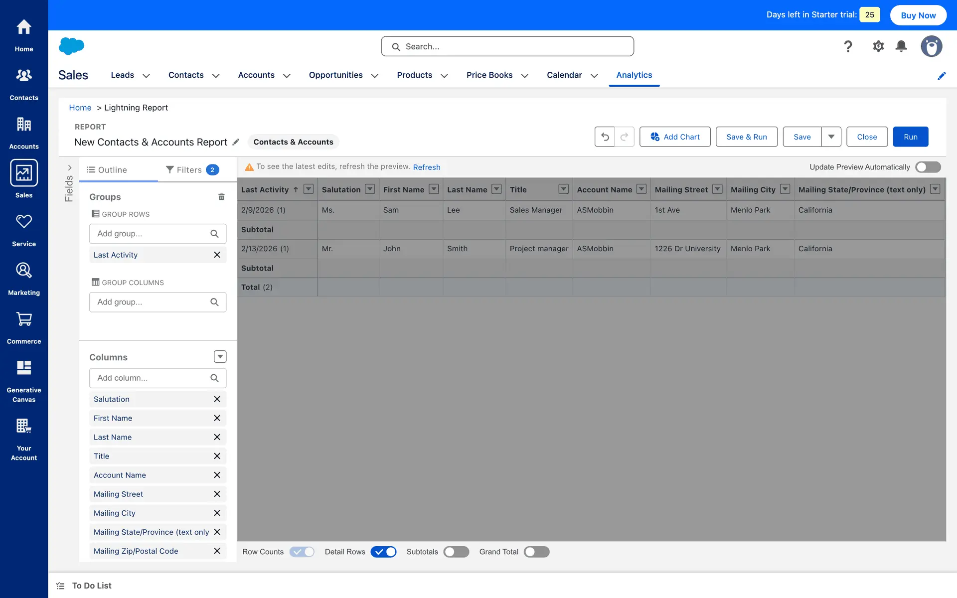Click the trash icon beside Groups
957x598 pixels.
(221, 197)
